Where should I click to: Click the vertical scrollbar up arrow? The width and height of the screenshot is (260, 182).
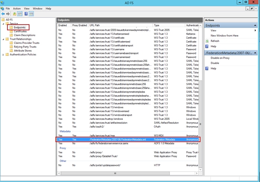pos(200,25)
